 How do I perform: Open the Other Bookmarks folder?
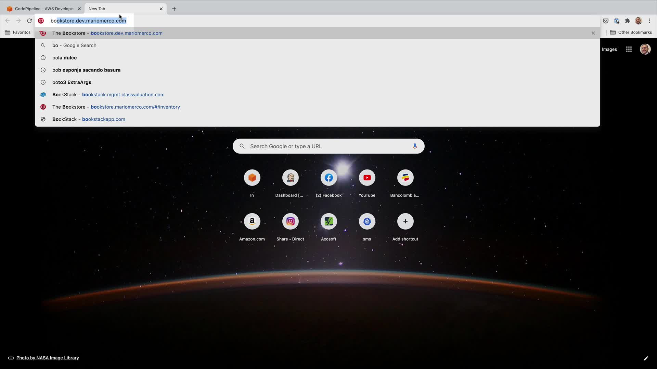[x=631, y=32]
